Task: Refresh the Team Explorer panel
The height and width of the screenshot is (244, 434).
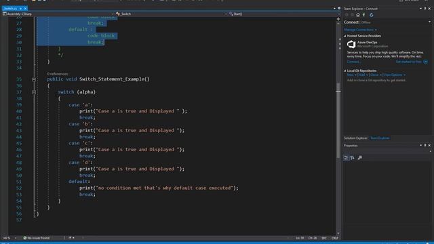Action: point(372,15)
